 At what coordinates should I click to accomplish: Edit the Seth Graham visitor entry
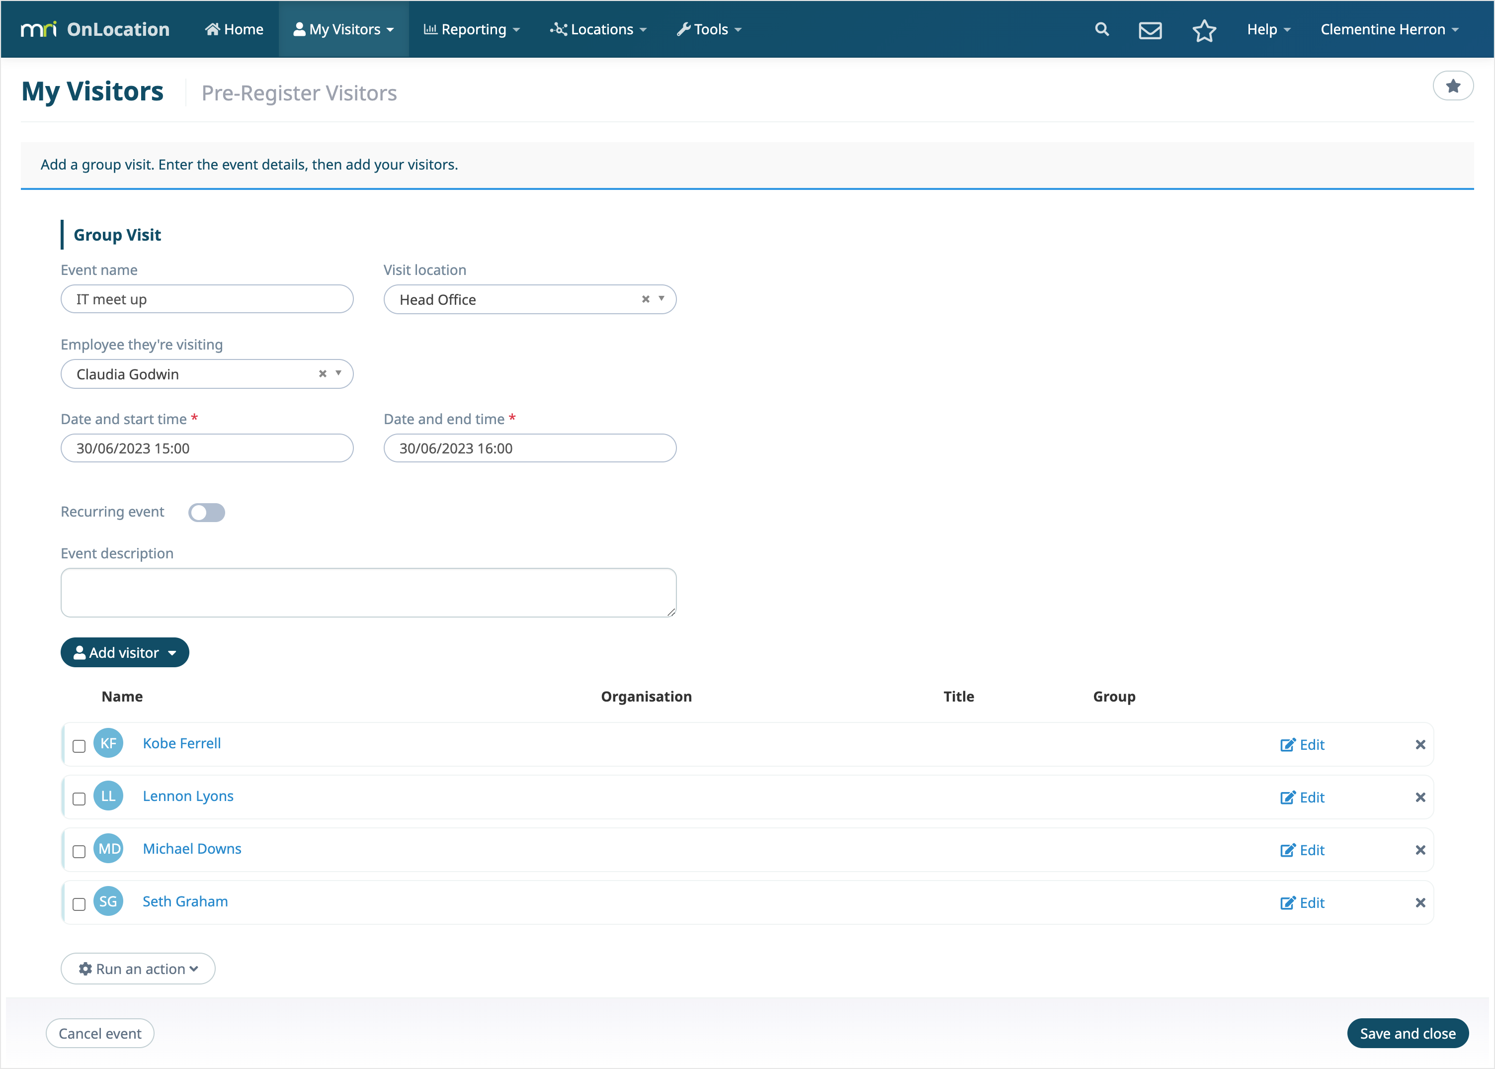point(1302,902)
